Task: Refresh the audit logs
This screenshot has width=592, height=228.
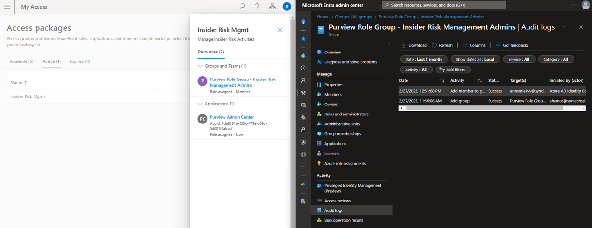Action: 442,45
